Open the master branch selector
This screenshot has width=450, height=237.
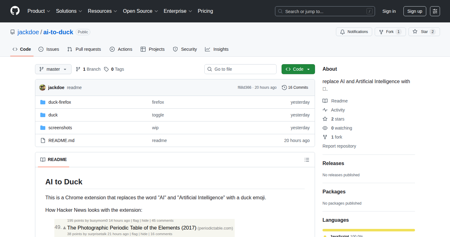53,69
